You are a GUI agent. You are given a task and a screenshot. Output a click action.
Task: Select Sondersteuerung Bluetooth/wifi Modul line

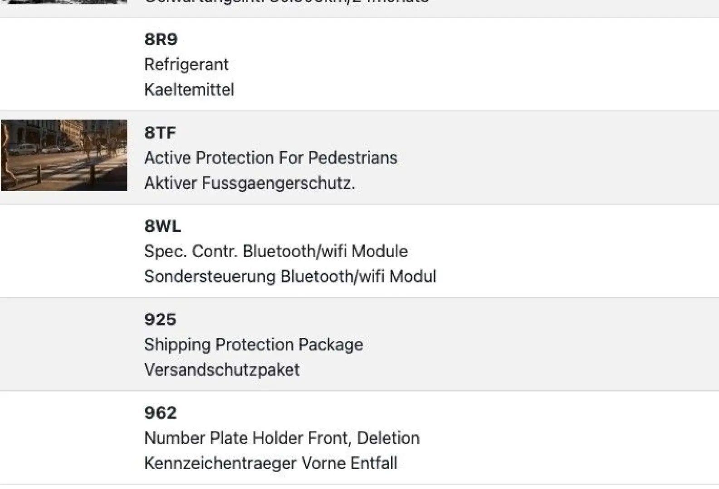[290, 276]
